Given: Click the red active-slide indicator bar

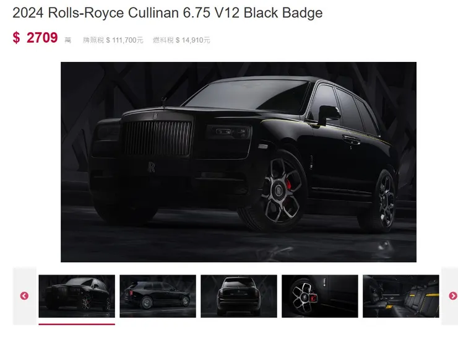Looking at the screenshot, I should click(x=77, y=324).
